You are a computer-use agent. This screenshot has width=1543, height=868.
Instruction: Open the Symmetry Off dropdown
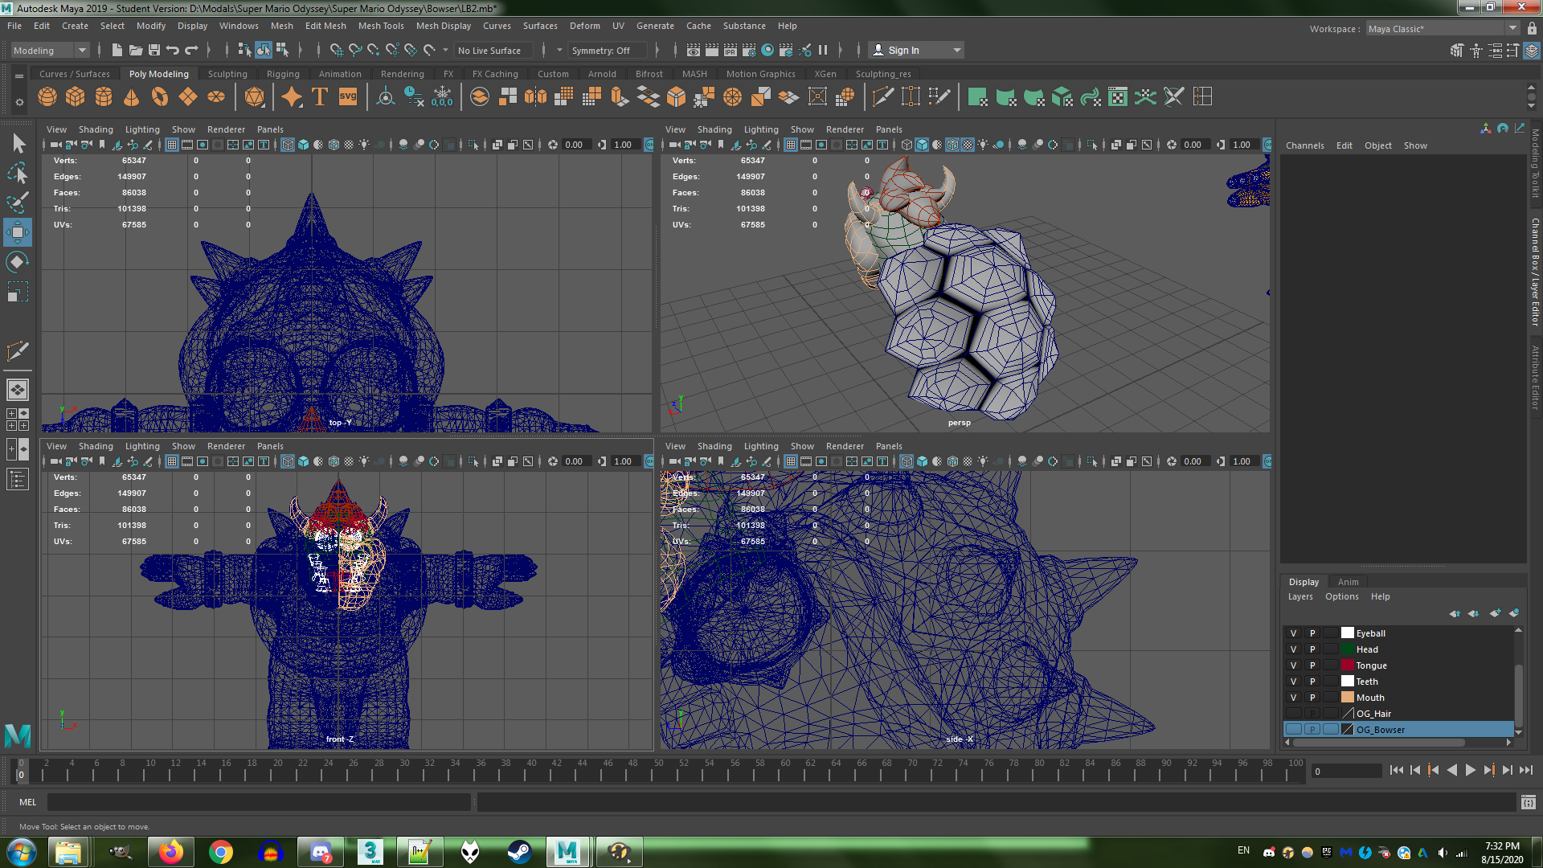coord(607,50)
